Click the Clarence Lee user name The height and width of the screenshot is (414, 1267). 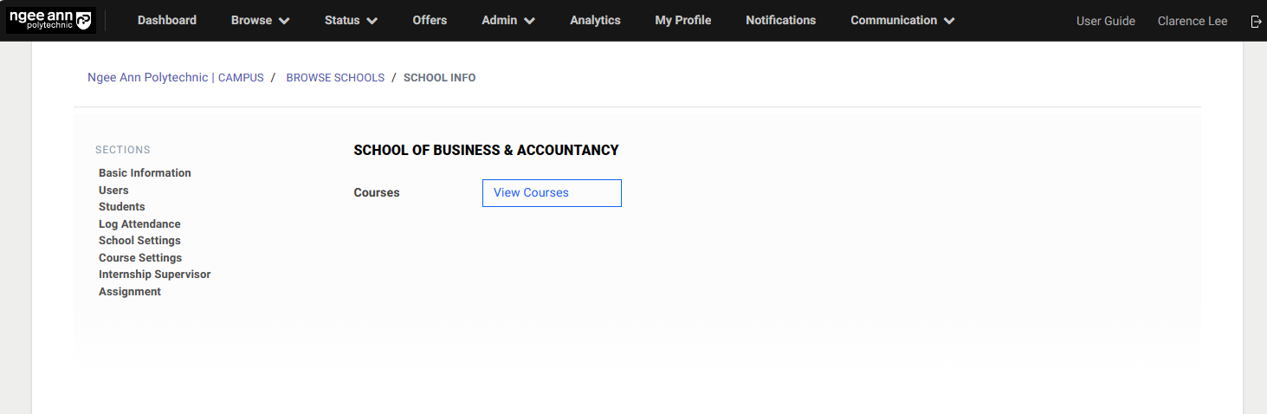pos(1192,21)
